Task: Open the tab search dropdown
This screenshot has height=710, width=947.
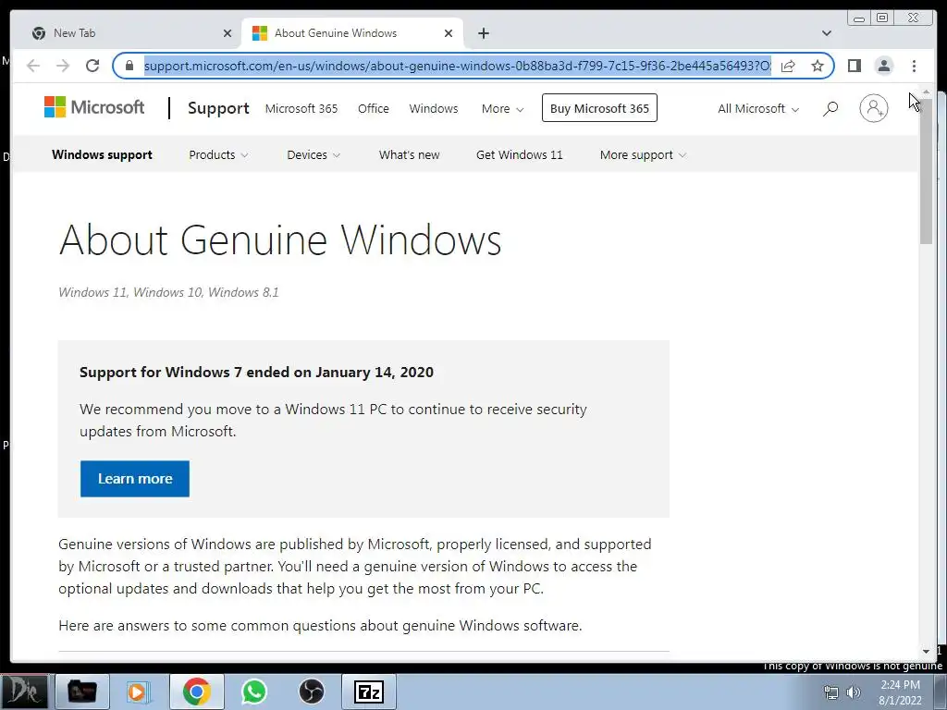Action: (x=826, y=33)
